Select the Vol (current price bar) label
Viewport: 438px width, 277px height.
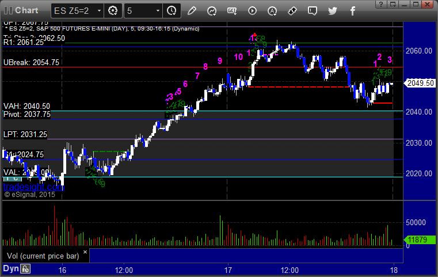[x=43, y=256]
